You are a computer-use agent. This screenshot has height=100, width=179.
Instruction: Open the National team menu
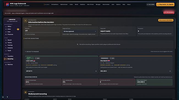[x=64, y=5]
